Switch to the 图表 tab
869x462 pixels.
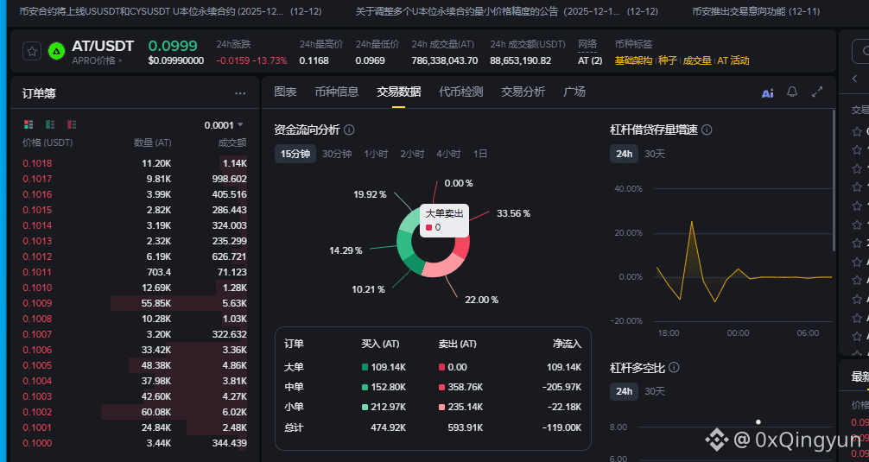(285, 92)
